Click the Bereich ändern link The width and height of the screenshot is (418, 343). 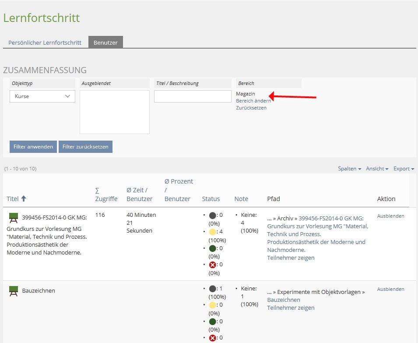click(x=253, y=101)
